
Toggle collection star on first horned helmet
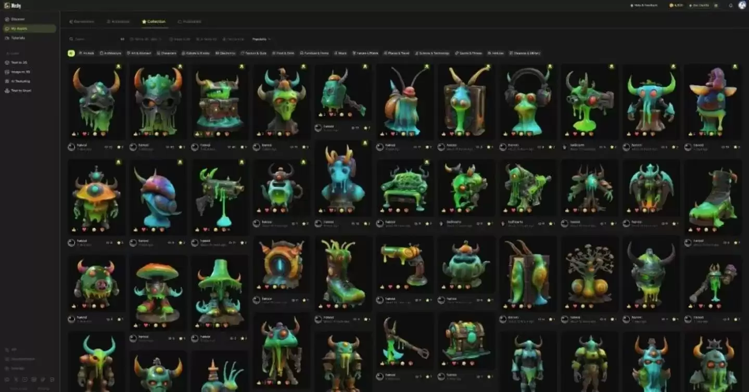click(118, 67)
